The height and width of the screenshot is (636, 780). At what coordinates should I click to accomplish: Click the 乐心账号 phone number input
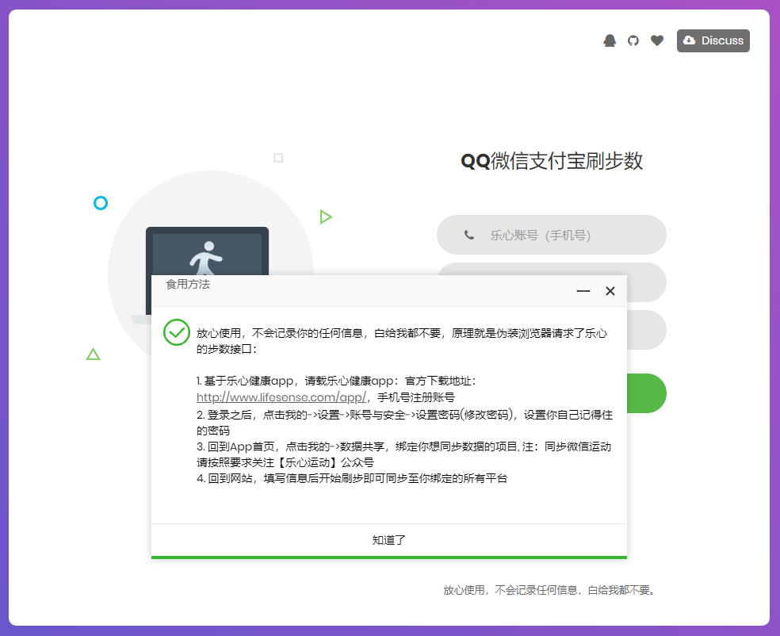tap(552, 235)
